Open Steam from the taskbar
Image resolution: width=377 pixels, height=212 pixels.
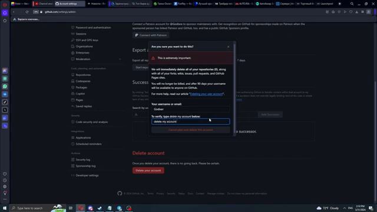(100, 208)
